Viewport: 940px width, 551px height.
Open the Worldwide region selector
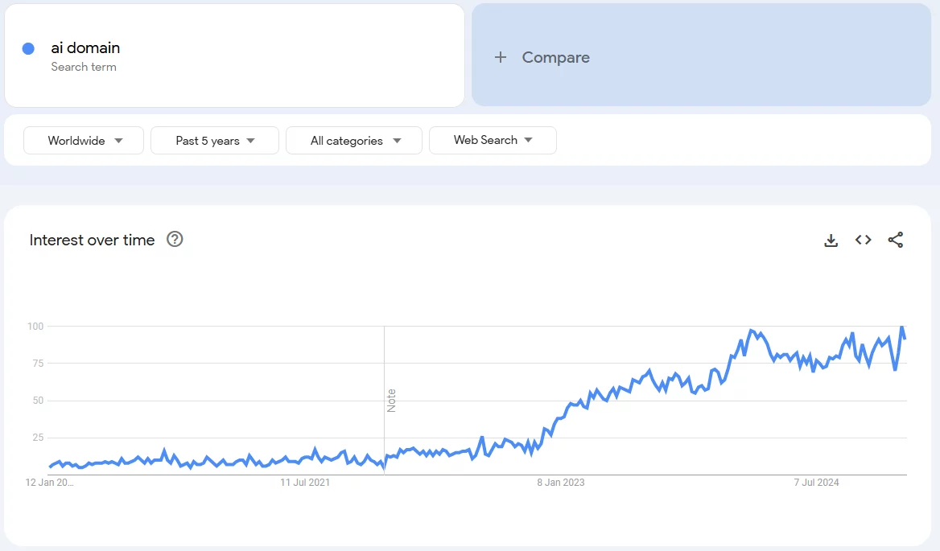(83, 140)
